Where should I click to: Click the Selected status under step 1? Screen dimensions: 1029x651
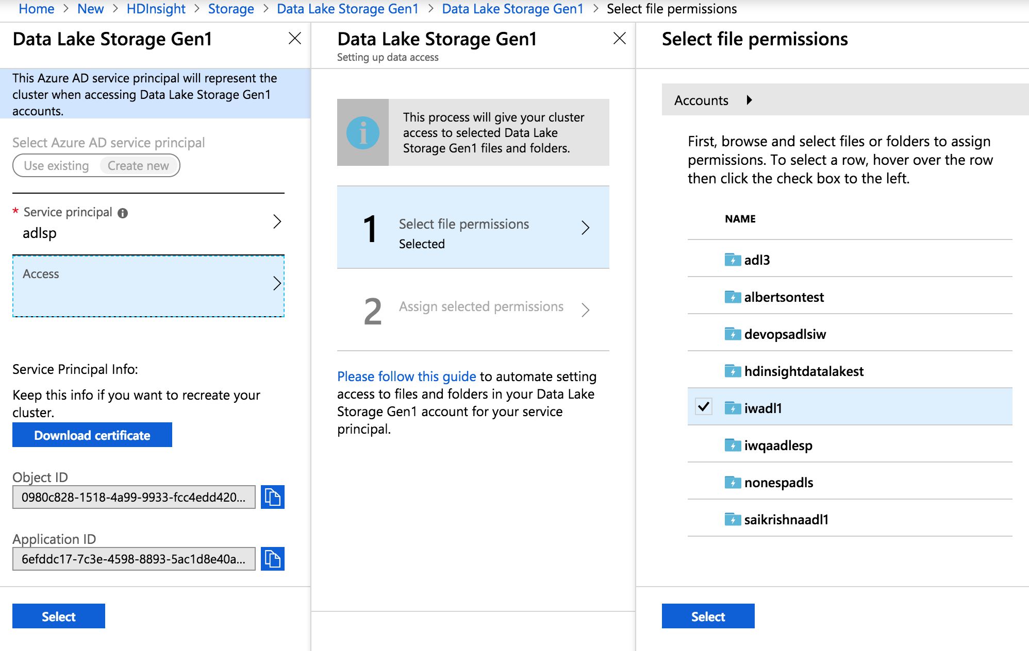[422, 244]
